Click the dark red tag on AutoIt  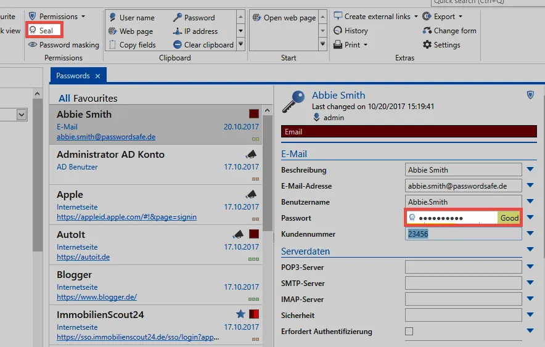pos(254,234)
